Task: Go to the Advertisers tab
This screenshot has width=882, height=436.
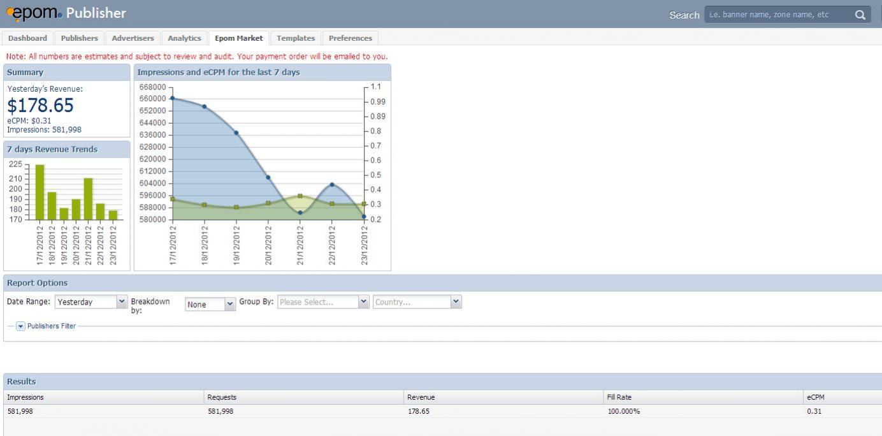Action: point(133,38)
